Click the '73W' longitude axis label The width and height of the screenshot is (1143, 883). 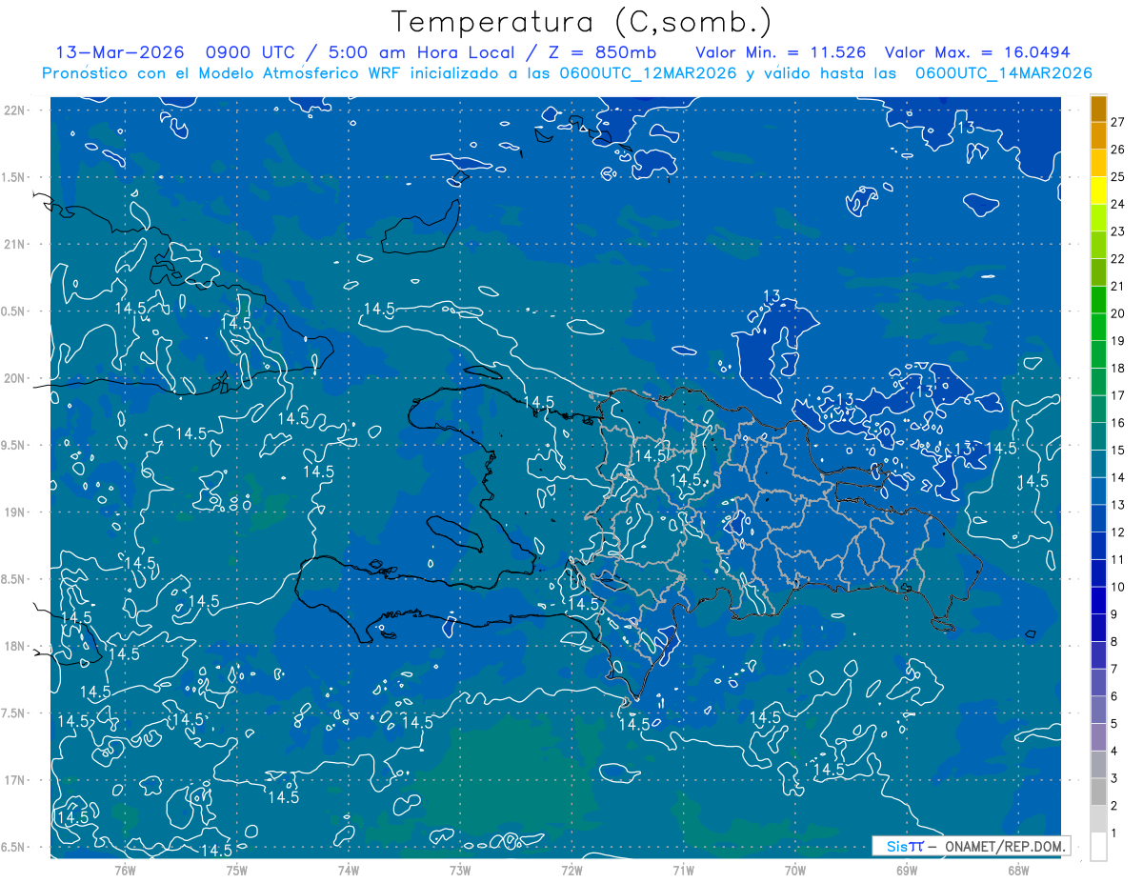[x=460, y=869]
